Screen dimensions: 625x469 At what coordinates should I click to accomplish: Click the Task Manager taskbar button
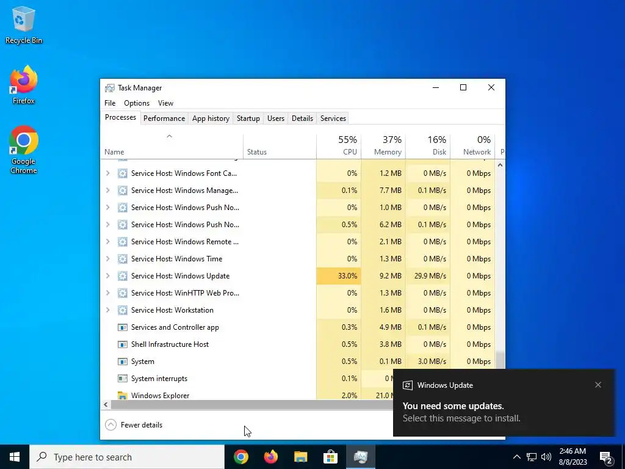(360, 457)
